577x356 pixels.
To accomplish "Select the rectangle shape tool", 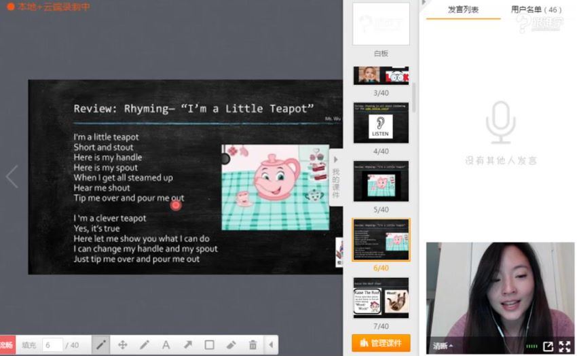I will 209,345.
